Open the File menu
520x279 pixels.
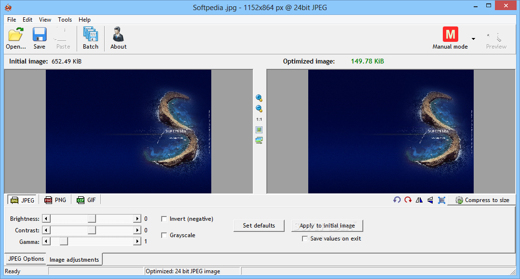tap(12, 20)
